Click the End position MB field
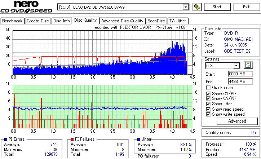 coord(240,81)
